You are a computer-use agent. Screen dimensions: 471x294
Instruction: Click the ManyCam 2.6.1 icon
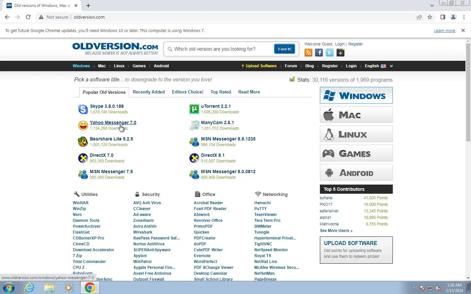194,125
